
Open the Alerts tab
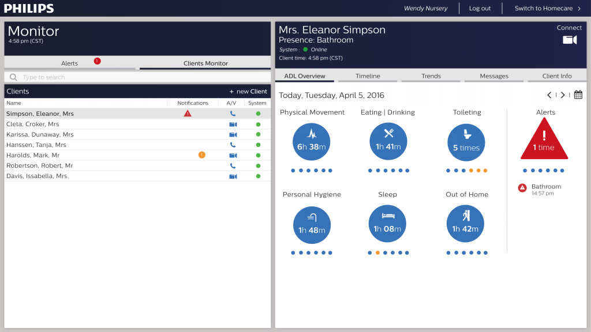point(70,63)
